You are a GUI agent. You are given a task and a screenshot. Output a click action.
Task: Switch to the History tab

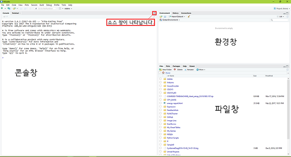(x=175, y=13)
